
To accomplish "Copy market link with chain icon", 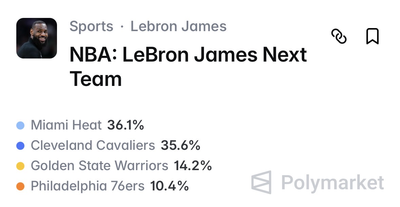I will tap(339, 36).
